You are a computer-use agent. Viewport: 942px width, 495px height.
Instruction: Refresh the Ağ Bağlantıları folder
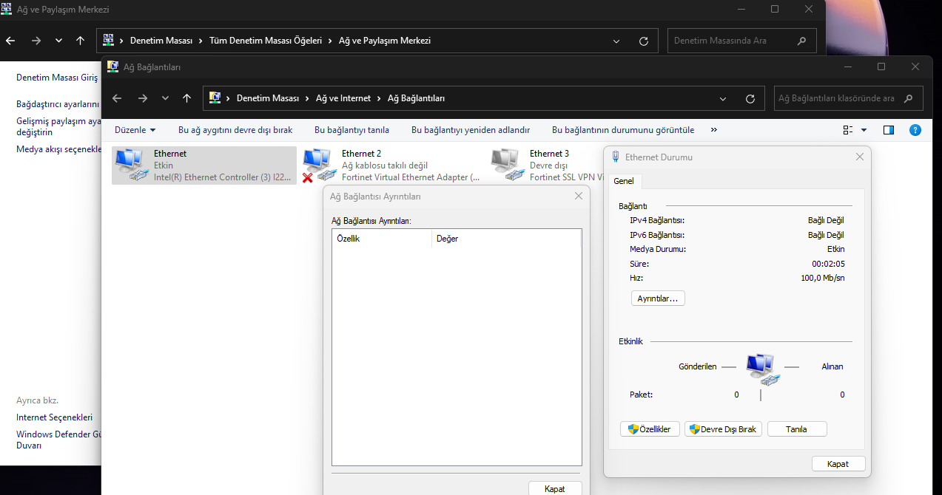(750, 98)
